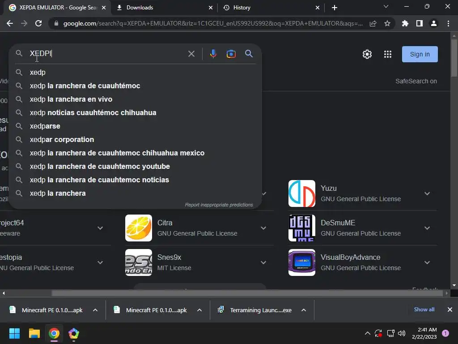Viewport: 458px width, 344px height.
Task: Select the 'xedparse' suggestion
Action: [x=135, y=126]
